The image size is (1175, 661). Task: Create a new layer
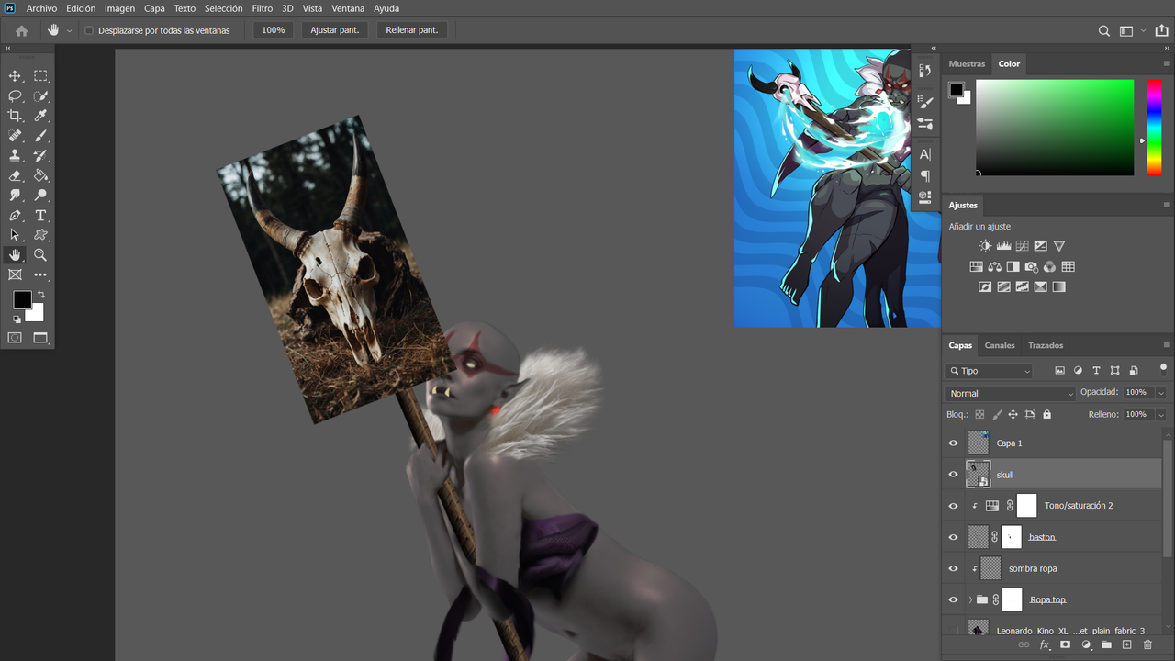point(1127,645)
